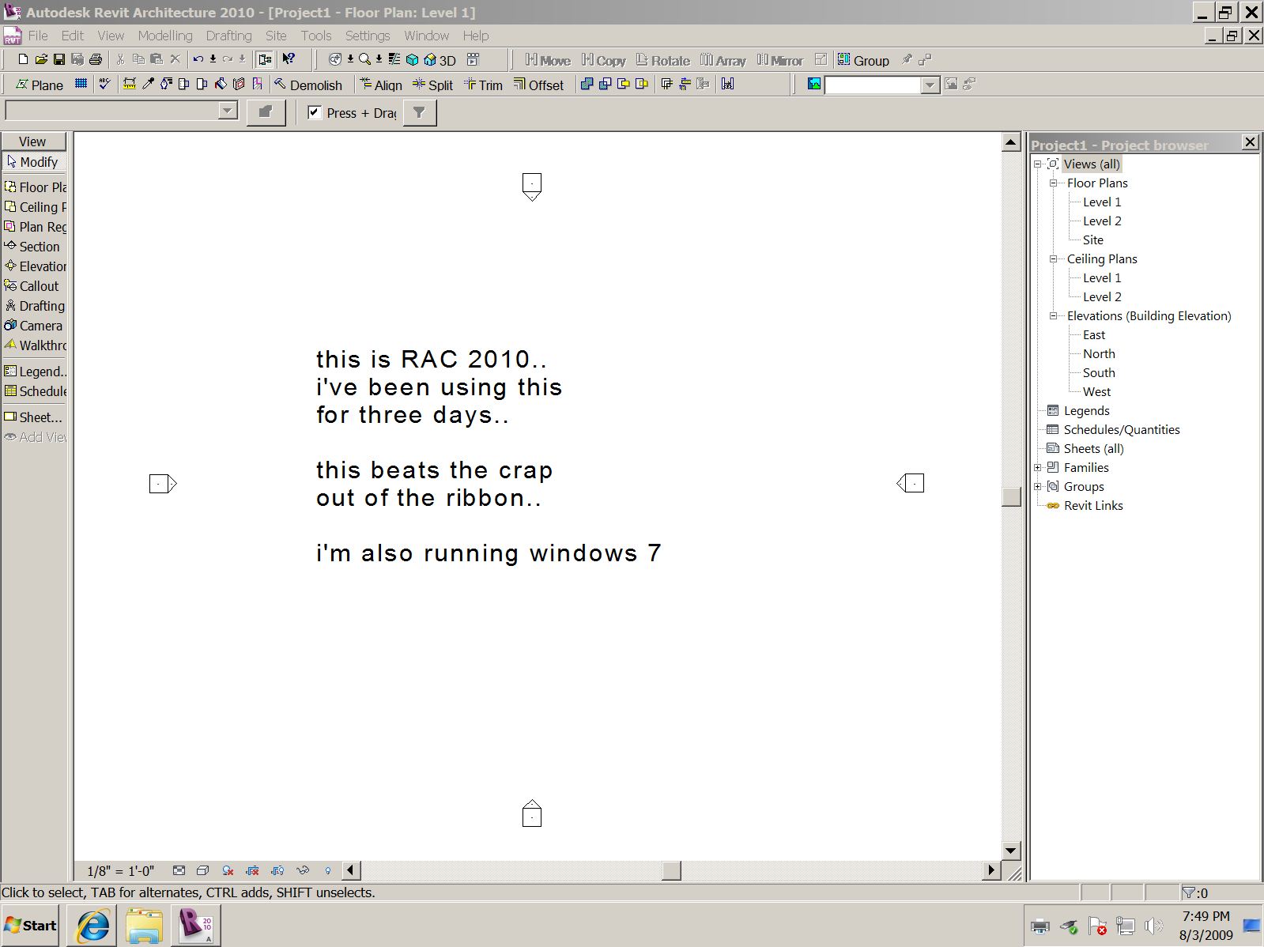This screenshot has height=947, width=1264.
Task: Click the Start button
Action: click(32, 925)
